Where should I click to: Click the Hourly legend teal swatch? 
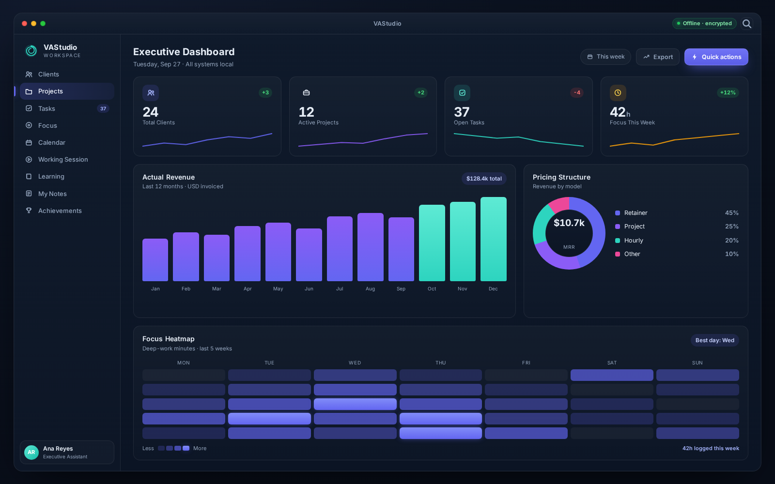tap(618, 241)
